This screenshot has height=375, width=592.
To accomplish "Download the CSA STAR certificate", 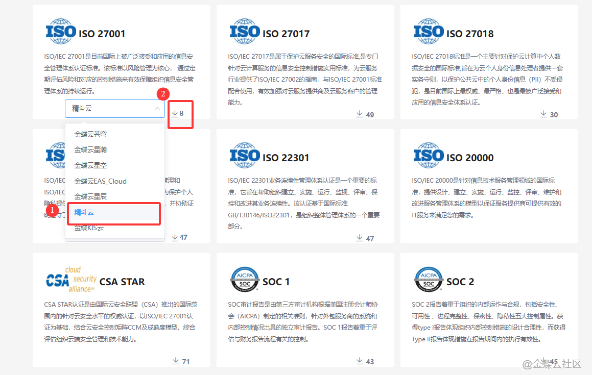I will pos(176,361).
